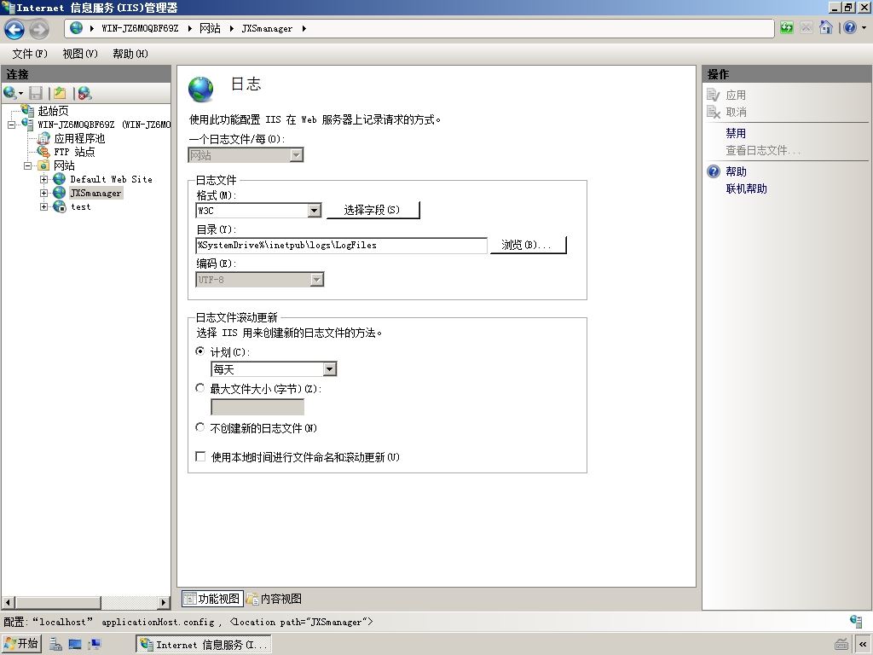Screen dimensions: 873x655
Task: Click the green refresh page icon
Action: (x=787, y=27)
